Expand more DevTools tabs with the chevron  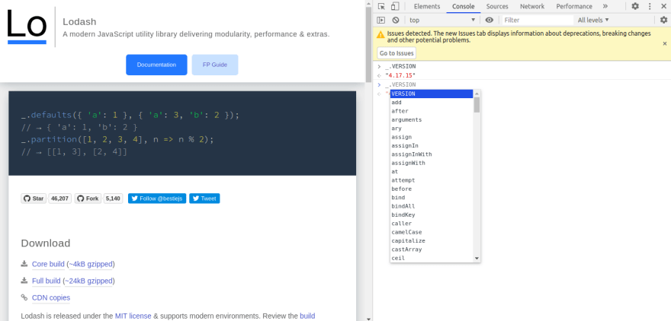pos(605,6)
